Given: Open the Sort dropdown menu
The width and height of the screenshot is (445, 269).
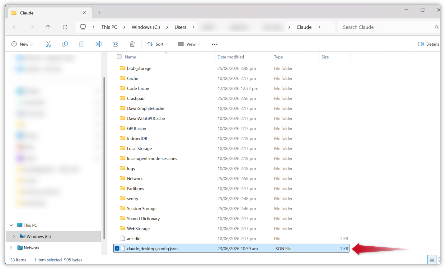Looking at the screenshot, I should [158, 44].
